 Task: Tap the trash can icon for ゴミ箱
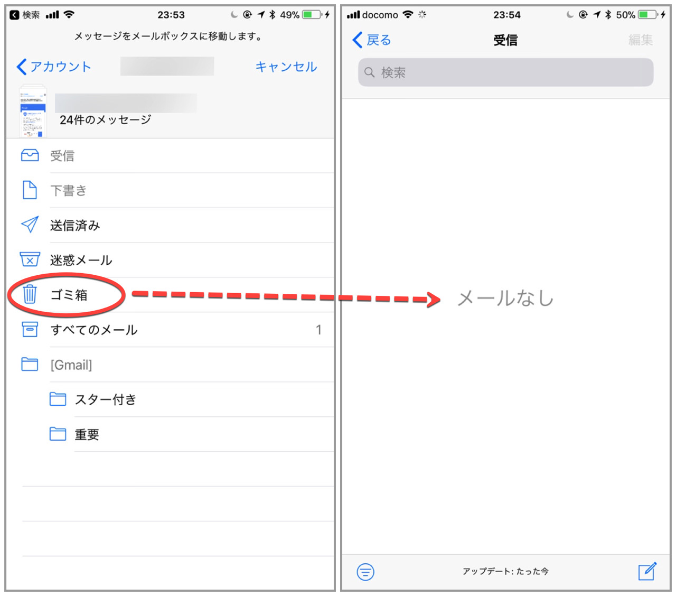(x=30, y=294)
